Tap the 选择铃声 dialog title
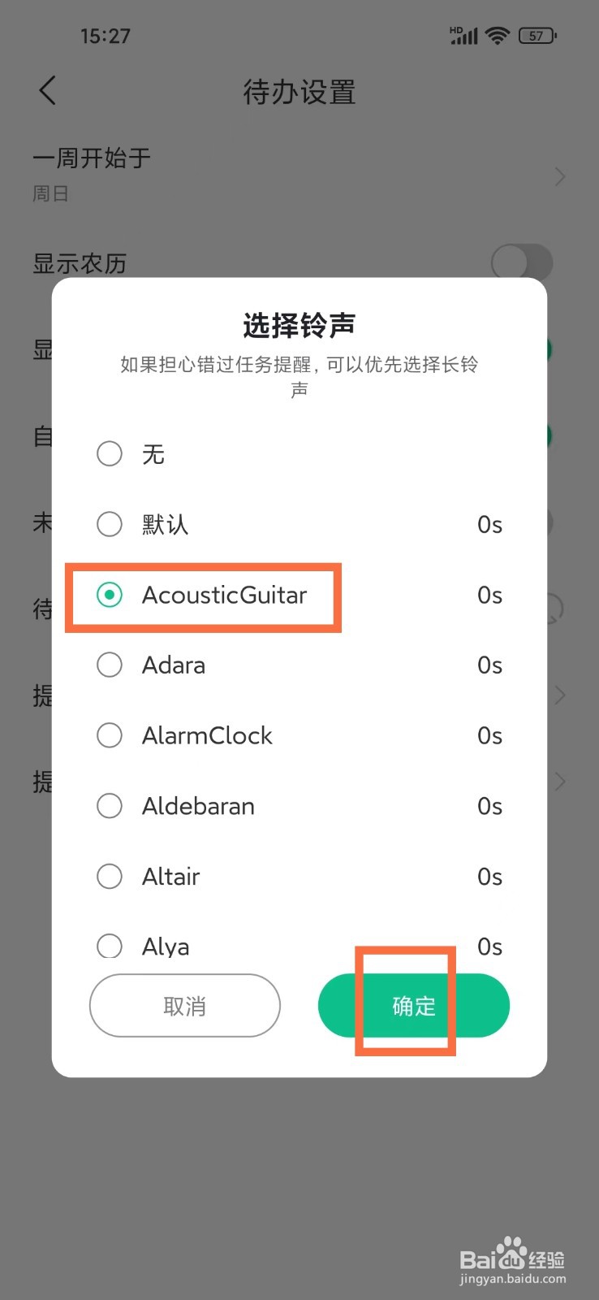Viewport: 599px width, 1300px height. (x=299, y=326)
